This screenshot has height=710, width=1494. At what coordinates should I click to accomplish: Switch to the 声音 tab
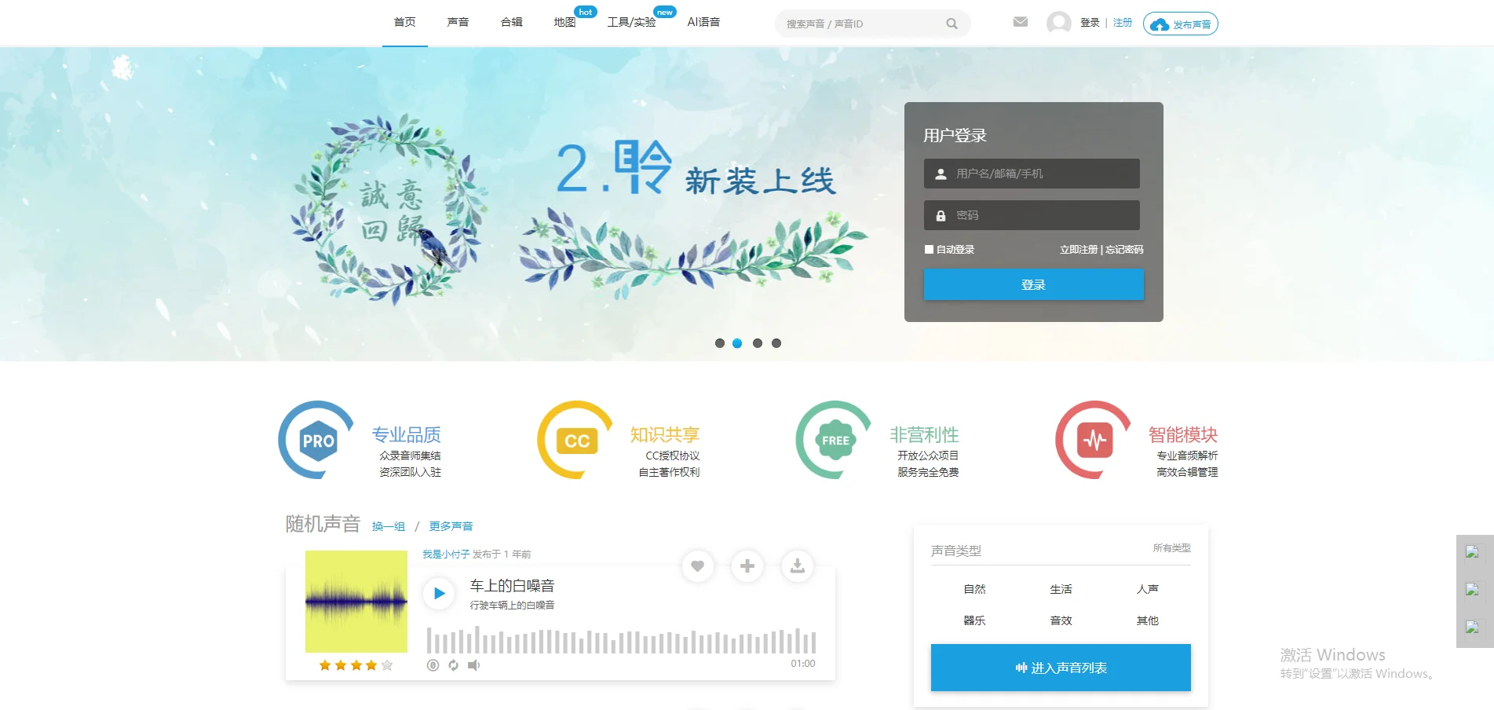pos(458,22)
